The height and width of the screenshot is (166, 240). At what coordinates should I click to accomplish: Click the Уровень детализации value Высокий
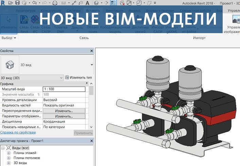pyautogui.click(x=64, y=100)
